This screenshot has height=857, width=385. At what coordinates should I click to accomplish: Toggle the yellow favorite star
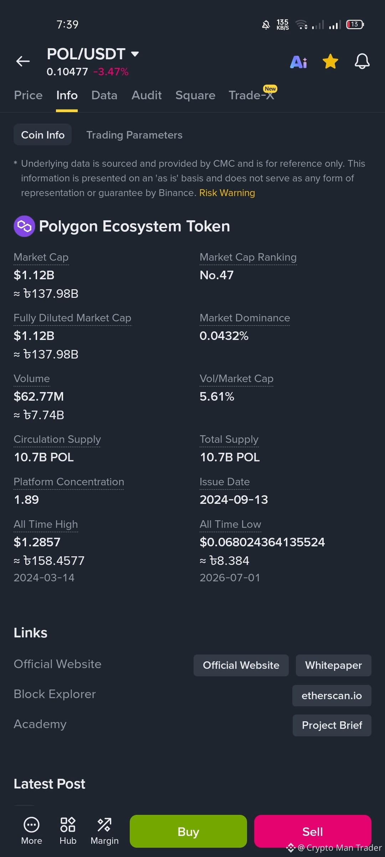point(330,61)
